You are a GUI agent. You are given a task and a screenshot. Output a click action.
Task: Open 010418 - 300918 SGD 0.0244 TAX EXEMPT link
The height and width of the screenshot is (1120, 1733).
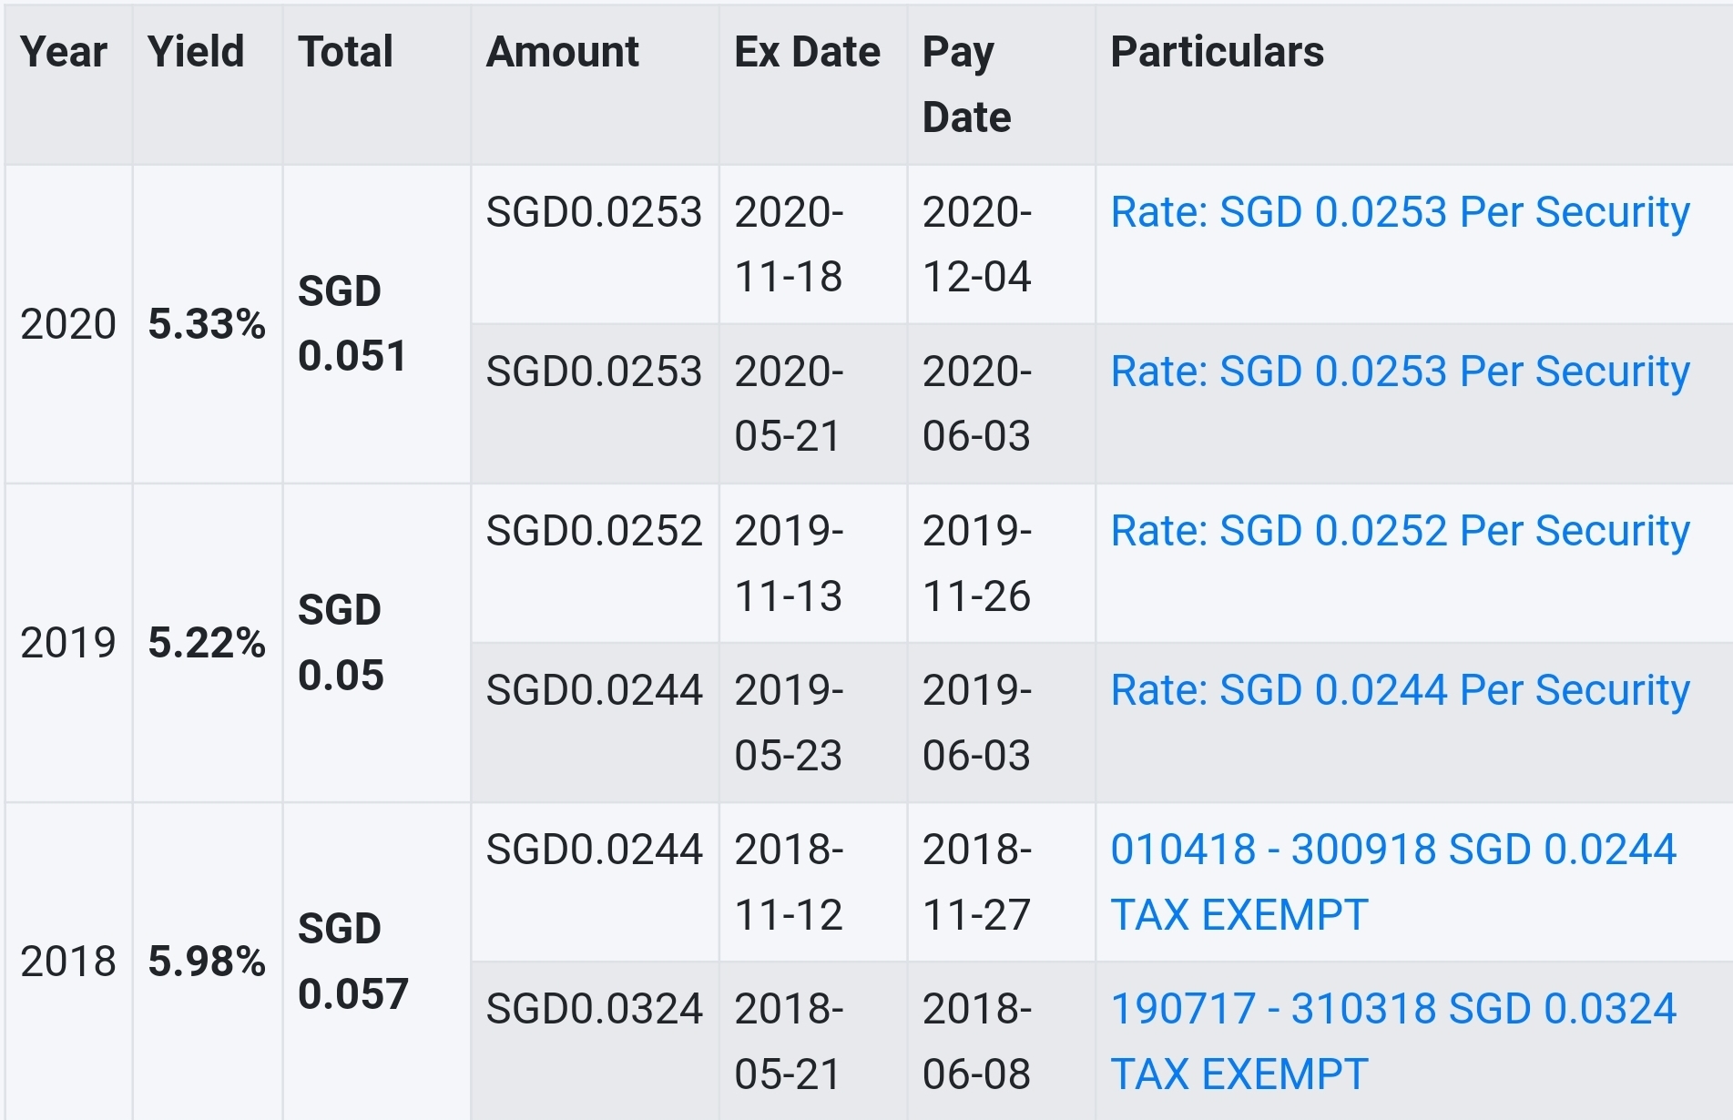click(1393, 881)
